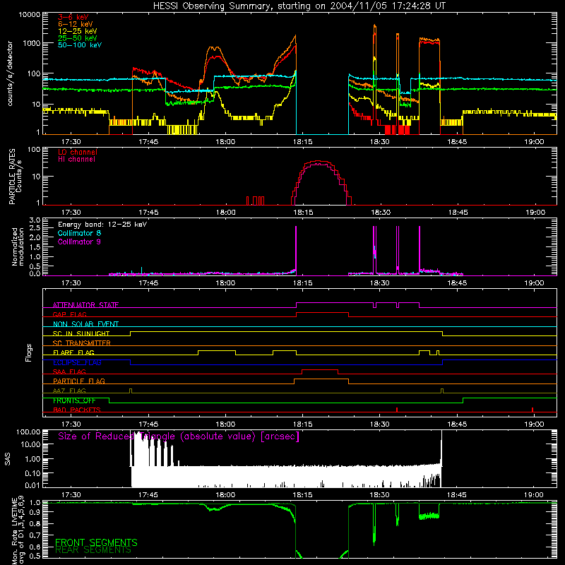This screenshot has width=565, height=565.
Task: Select the dim 'REAR SEGMENTS' legend label
Action: click(93, 550)
